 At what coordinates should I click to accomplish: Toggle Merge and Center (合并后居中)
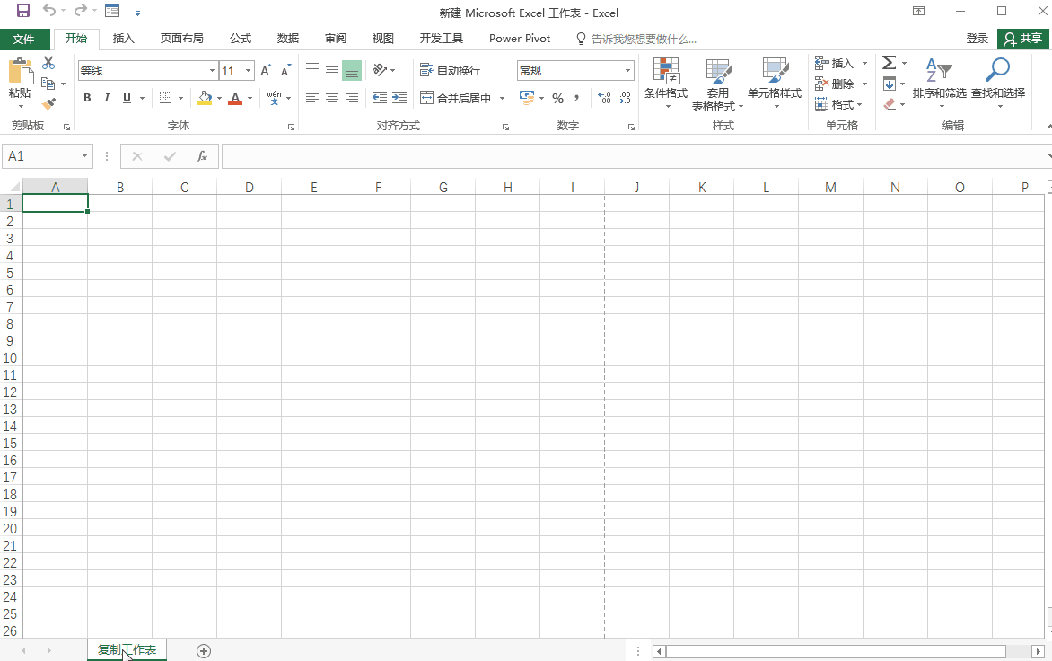pos(456,98)
